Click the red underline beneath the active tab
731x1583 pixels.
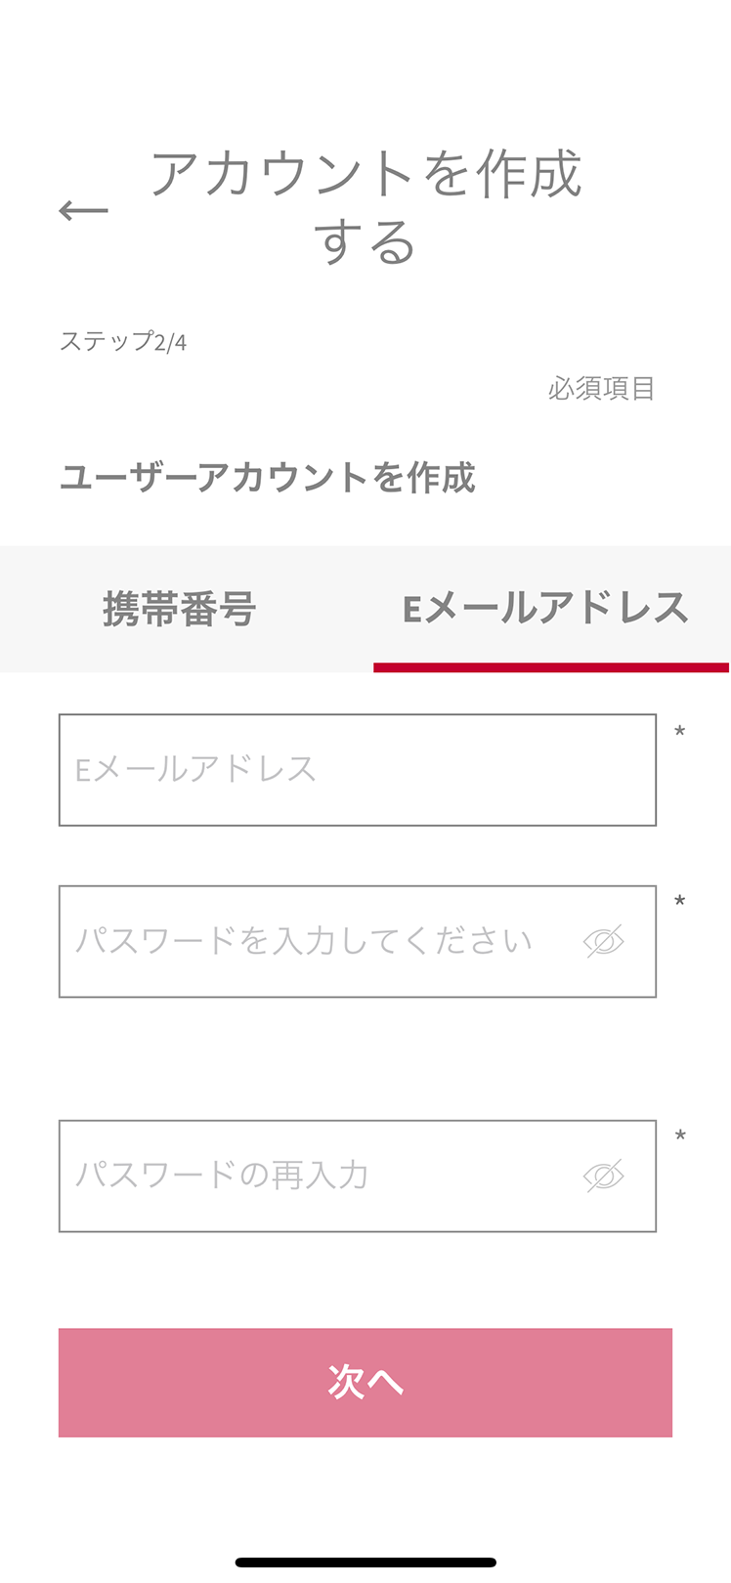pyautogui.click(x=551, y=667)
